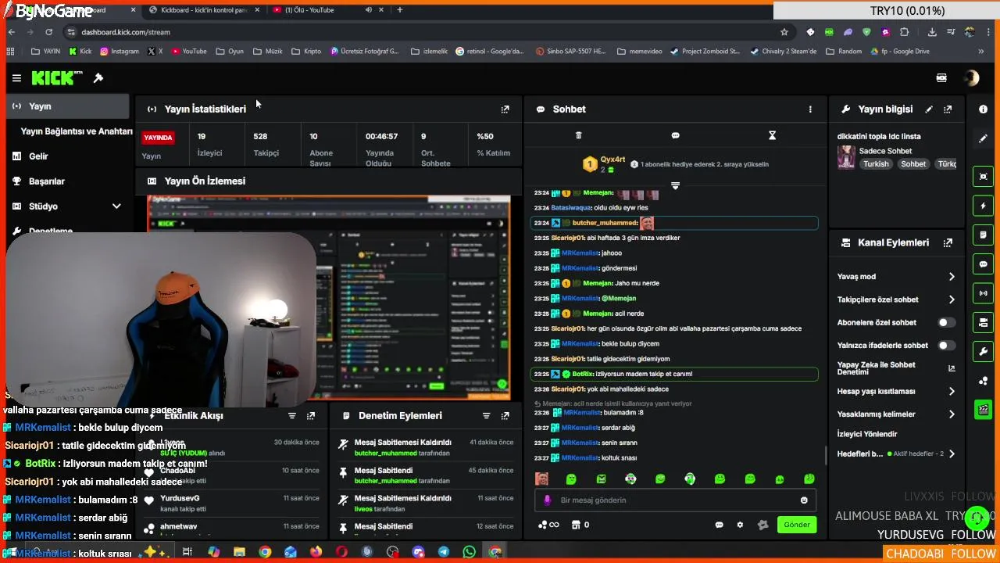This screenshot has height=563, width=1000.
Task: Expand Yasaklanmış kelimeler option
Action: tap(952, 414)
